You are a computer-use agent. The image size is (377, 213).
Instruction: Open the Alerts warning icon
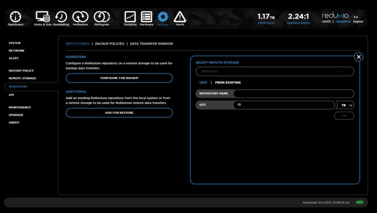[x=180, y=18]
